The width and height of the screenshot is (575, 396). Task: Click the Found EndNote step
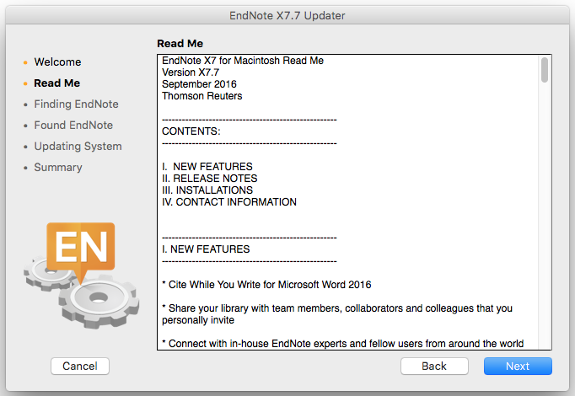[x=73, y=126]
